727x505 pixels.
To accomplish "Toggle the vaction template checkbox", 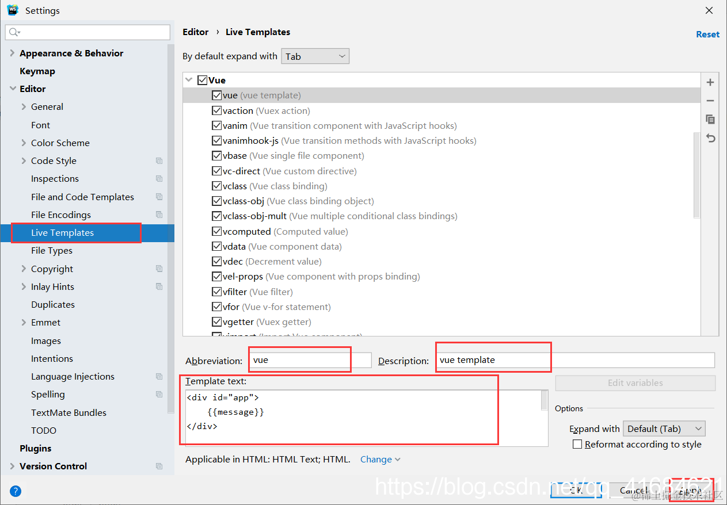I will point(216,110).
